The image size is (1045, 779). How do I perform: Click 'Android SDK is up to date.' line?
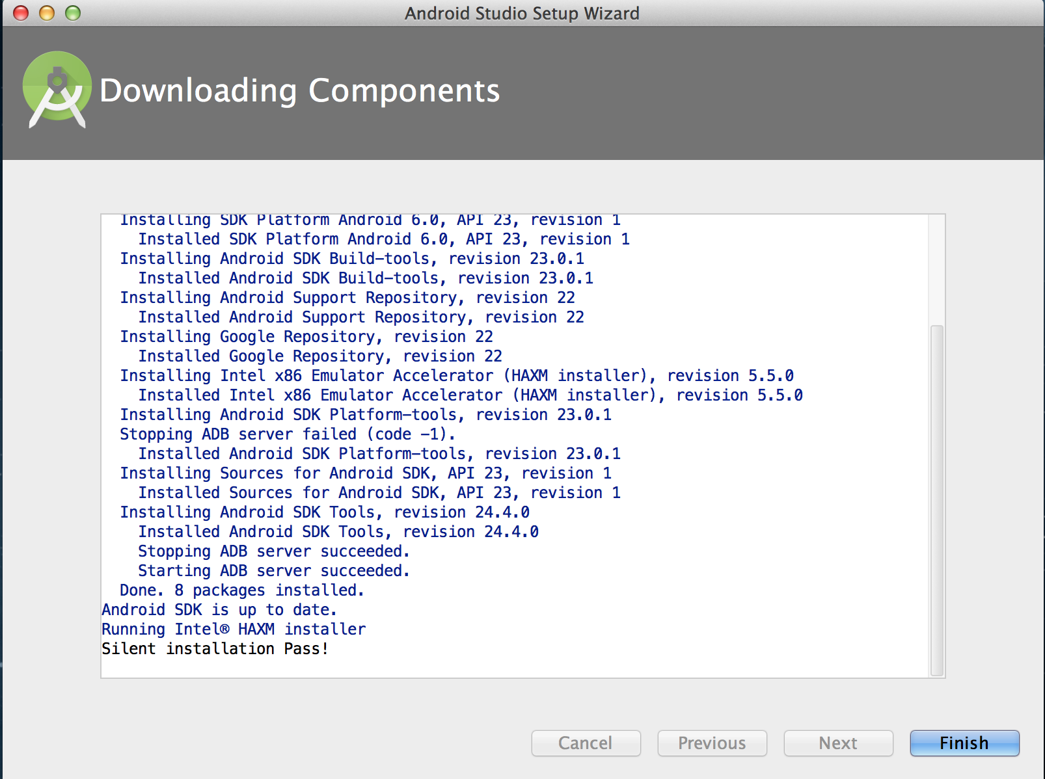(219, 610)
